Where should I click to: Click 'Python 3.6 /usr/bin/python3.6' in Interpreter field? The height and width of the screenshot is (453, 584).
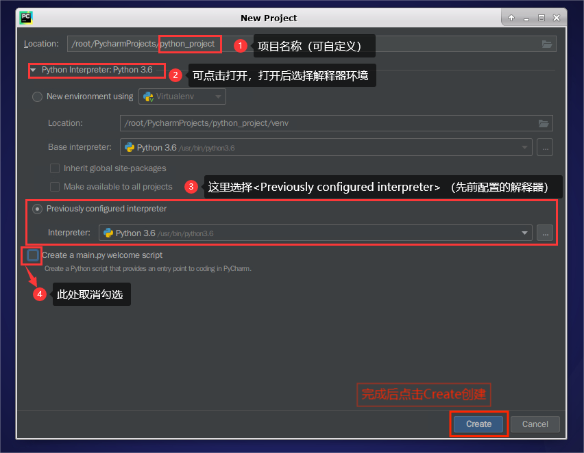coord(165,233)
